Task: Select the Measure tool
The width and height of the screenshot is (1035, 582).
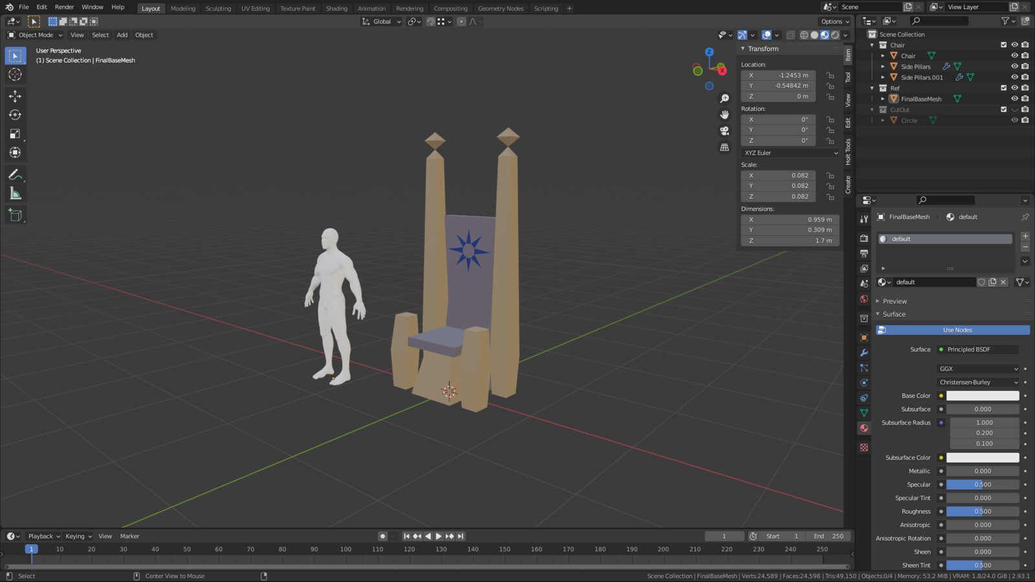Action: tap(15, 193)
